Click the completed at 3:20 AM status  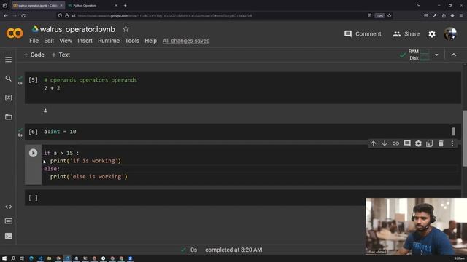233,250
